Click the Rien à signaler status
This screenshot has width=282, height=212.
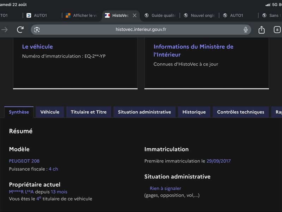(165, 188)
